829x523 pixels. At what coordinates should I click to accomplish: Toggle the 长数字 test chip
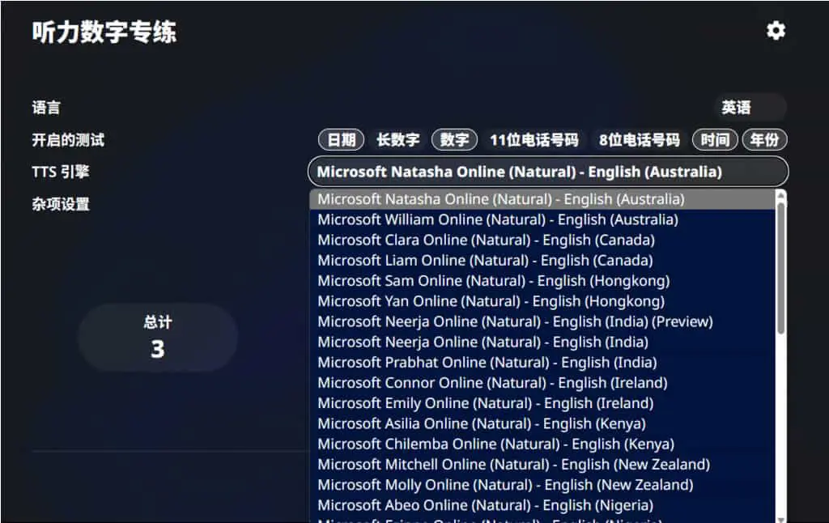pos(398,139)
